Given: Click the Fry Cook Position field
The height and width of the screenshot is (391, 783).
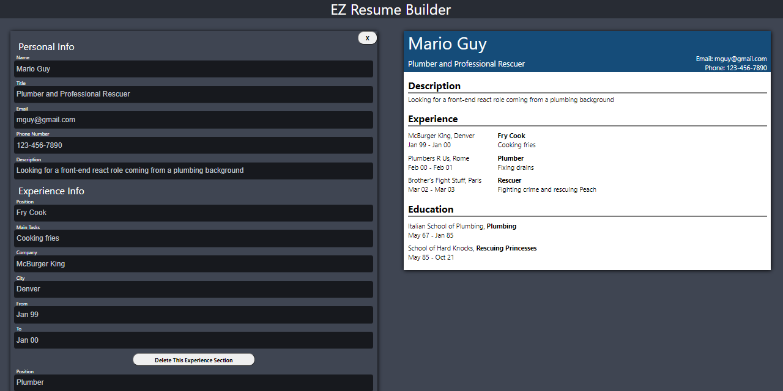Looking at the screenshot, I should tap(193, 213).
